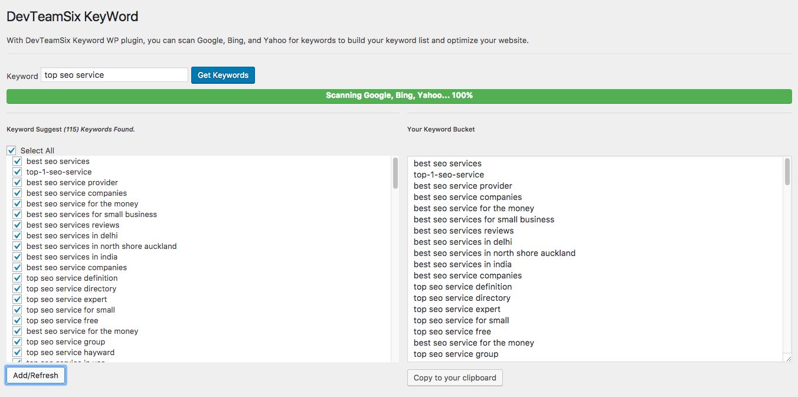Uncheck 'top seo service expert' checkbox

(17, 299)
